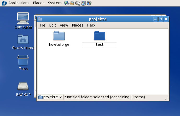Click the howtoforge folder label
The width and height of the screenshot is (180, 116).
pyautogui.click(x=59, y=44)
